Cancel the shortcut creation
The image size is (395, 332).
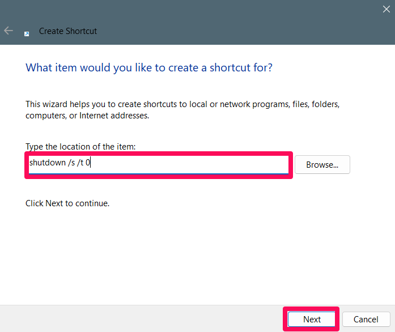pos(366,319)
